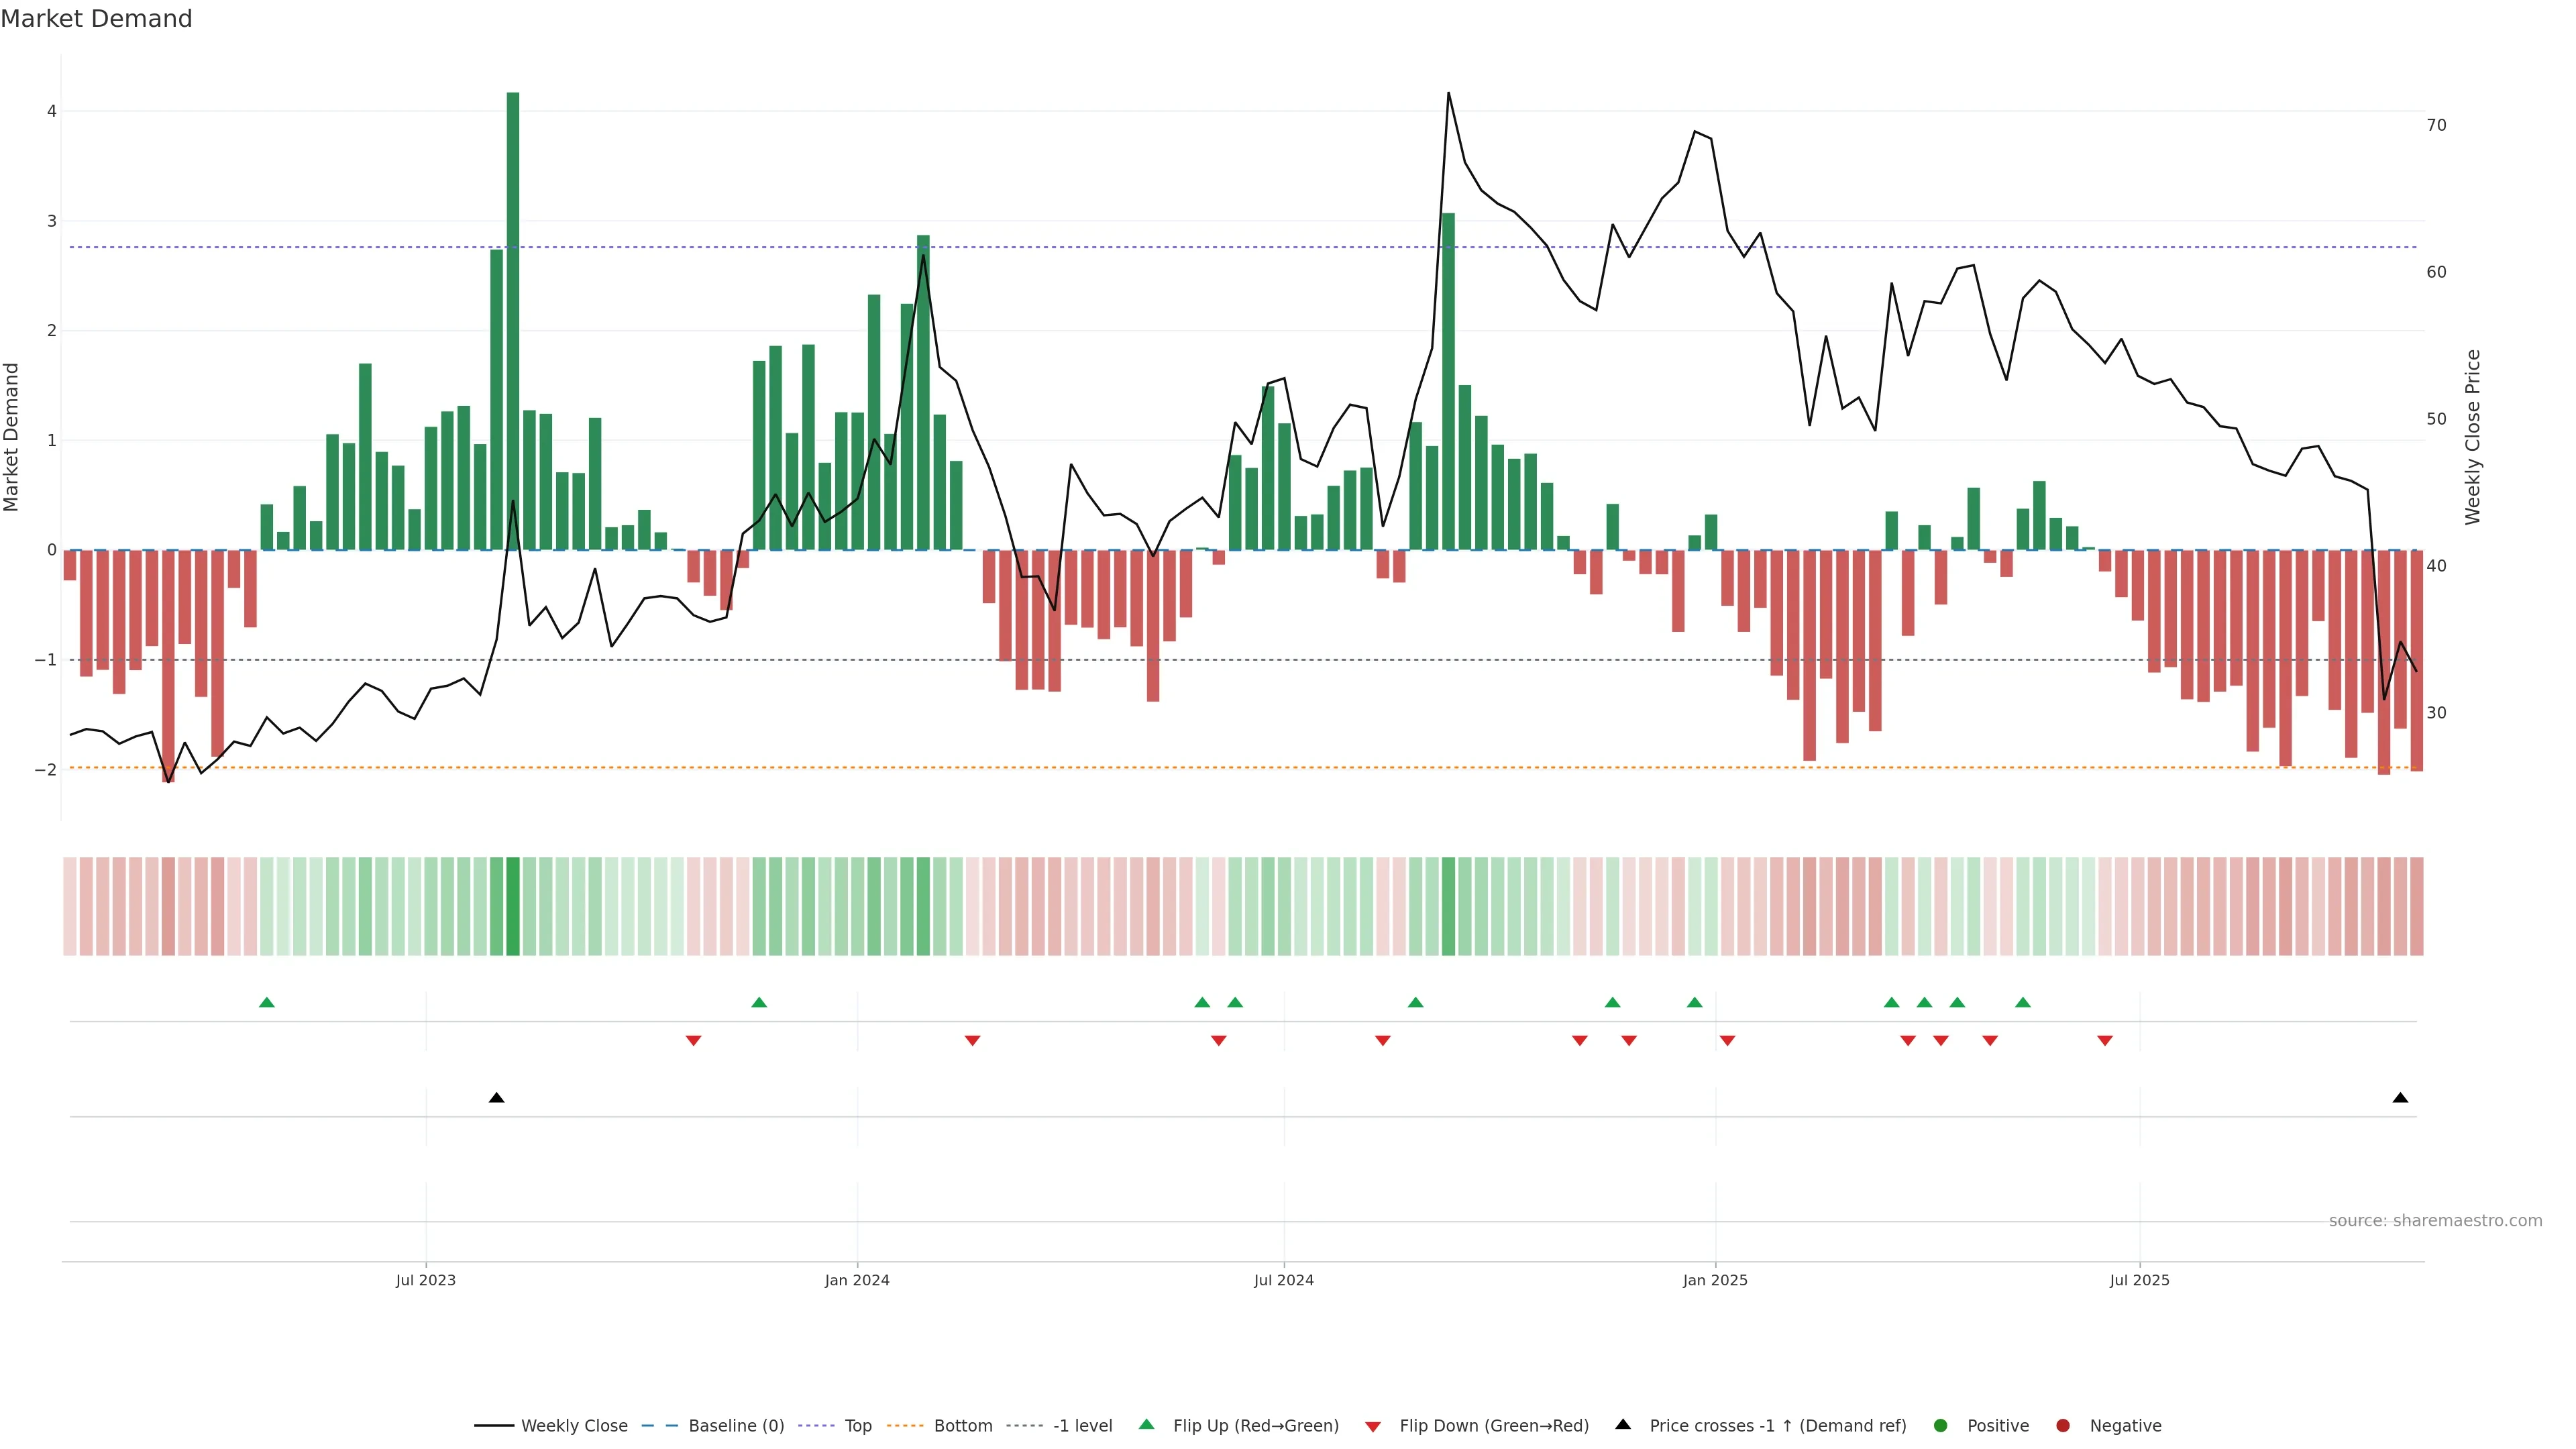The image size is (2576, 1449).
Task: Click the Market Demand chart title
Action: click(x=96, y=19)
